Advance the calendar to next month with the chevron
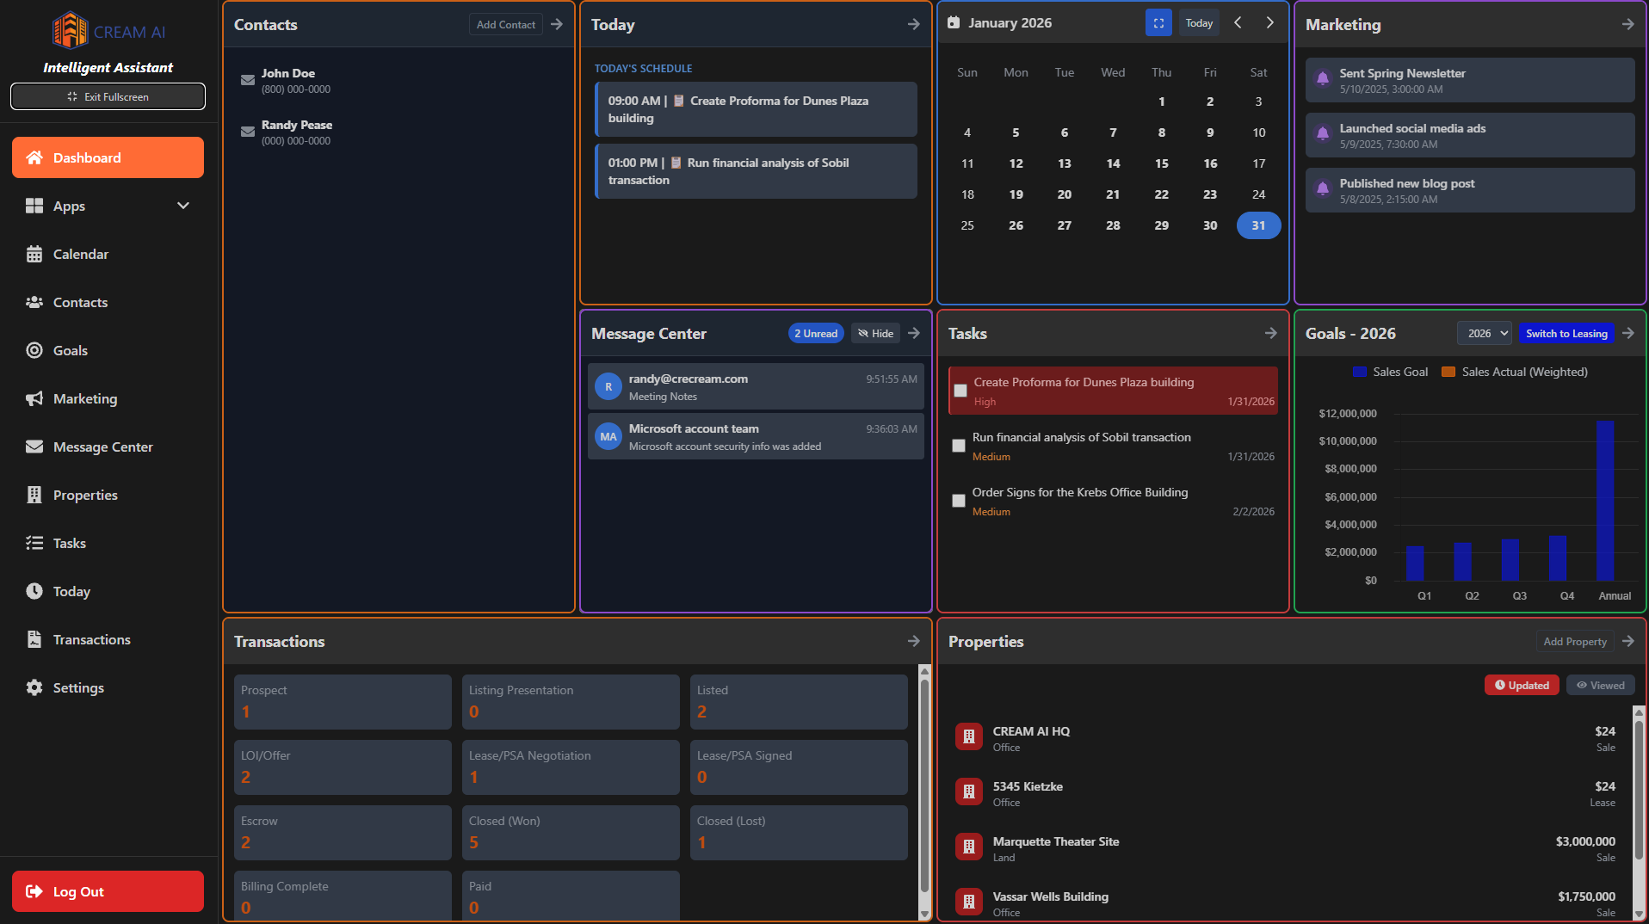 click(x=1269, y=22)
